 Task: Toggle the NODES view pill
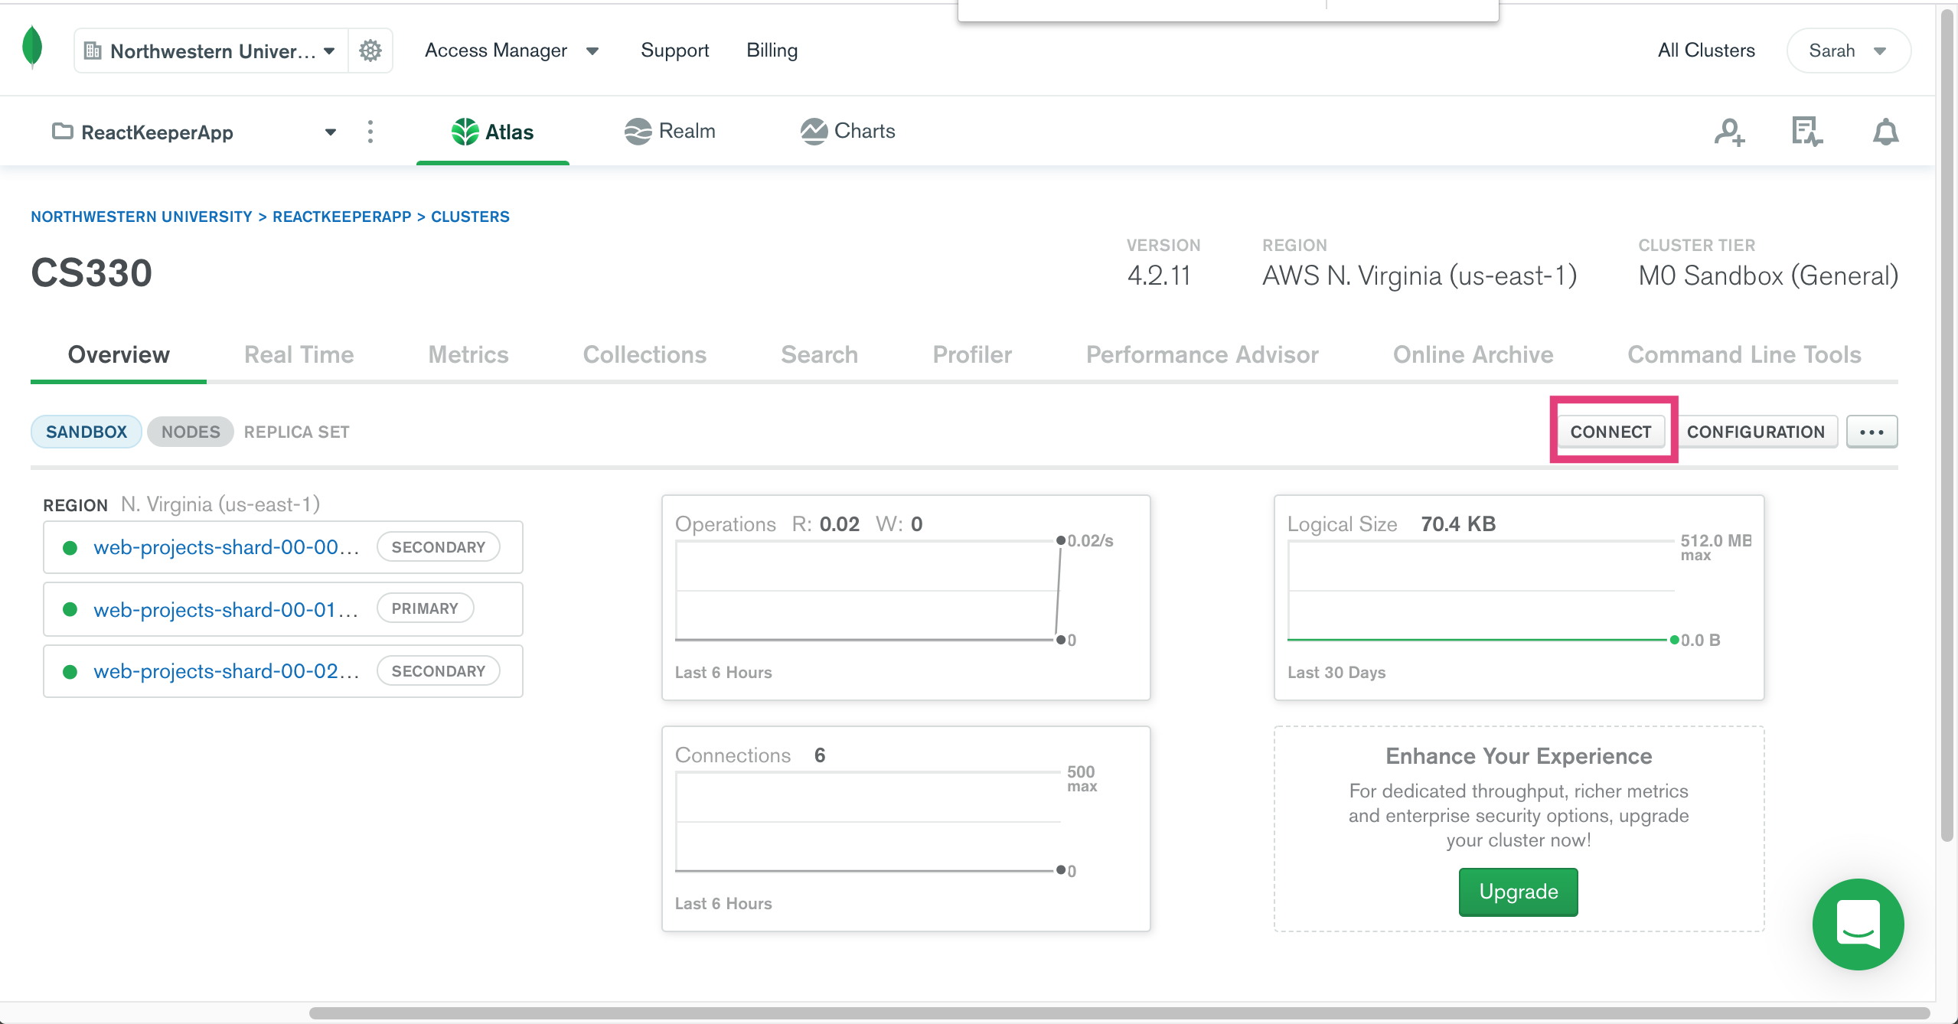coord(191,432)
